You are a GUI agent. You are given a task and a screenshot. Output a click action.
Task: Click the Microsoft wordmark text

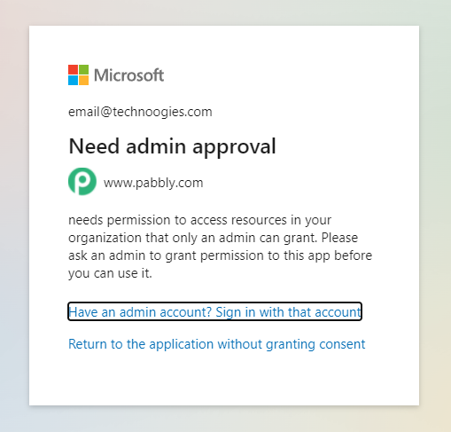pyautogui.click(x=128, y=75)
